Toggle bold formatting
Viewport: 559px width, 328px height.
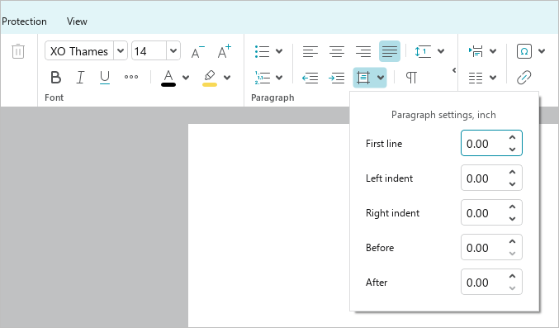(x=55, y=77)
